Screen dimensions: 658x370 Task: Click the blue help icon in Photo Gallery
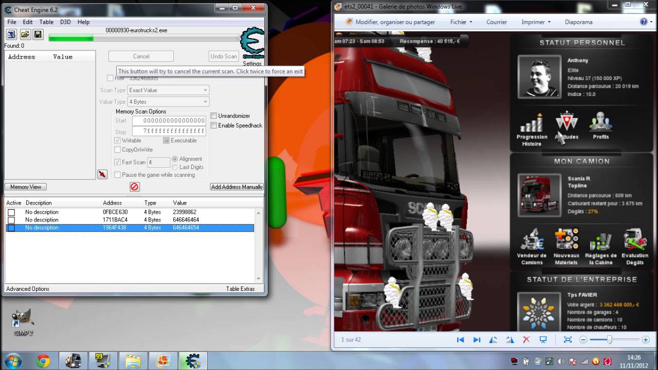644,22
